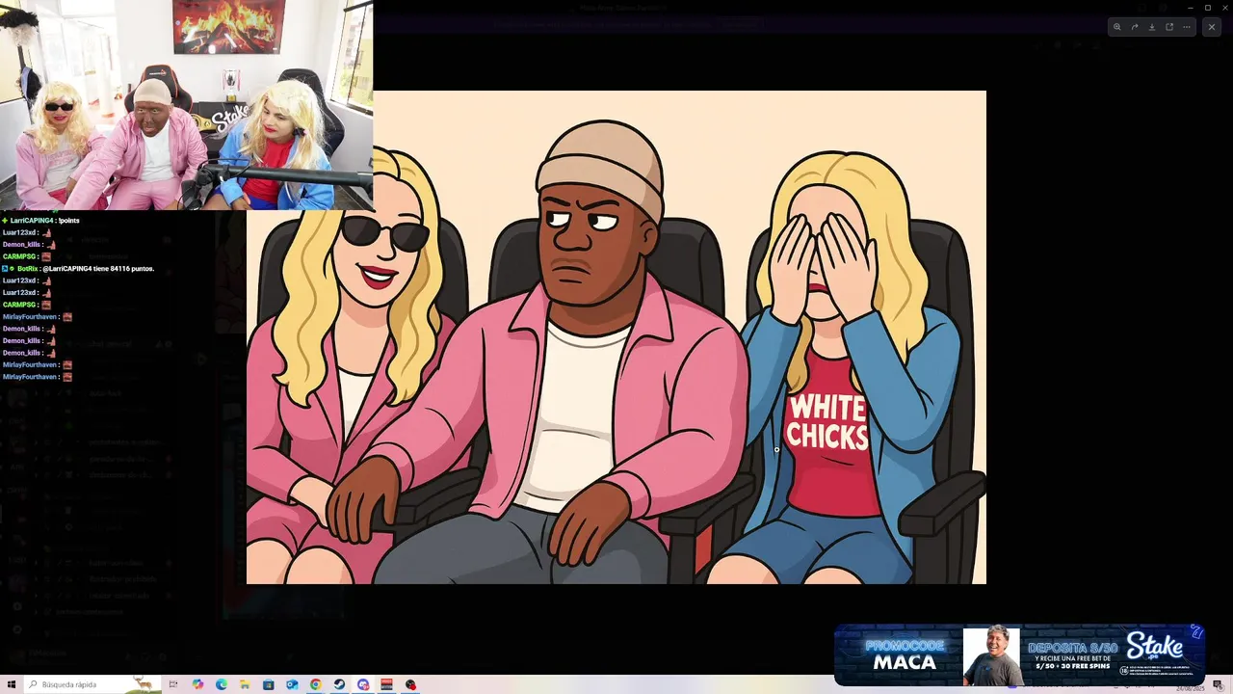The image size is (1233, 694).
Task: Download the image using the download icon
Action: tap(1152, 27)
